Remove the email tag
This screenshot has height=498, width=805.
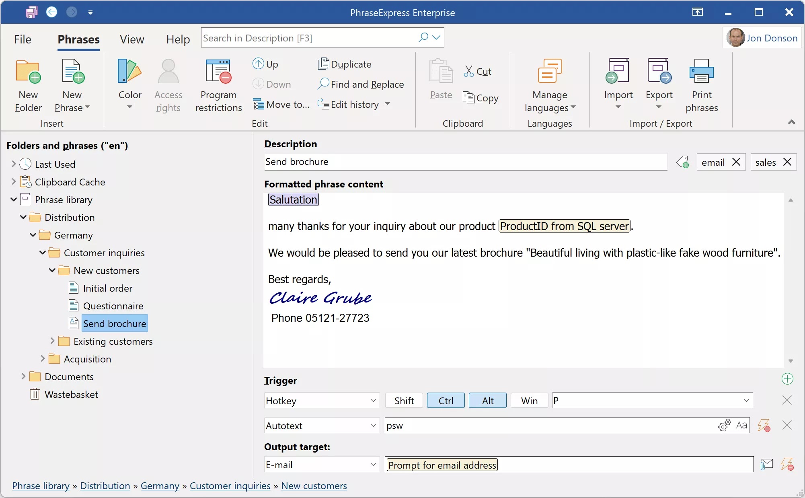736,162
